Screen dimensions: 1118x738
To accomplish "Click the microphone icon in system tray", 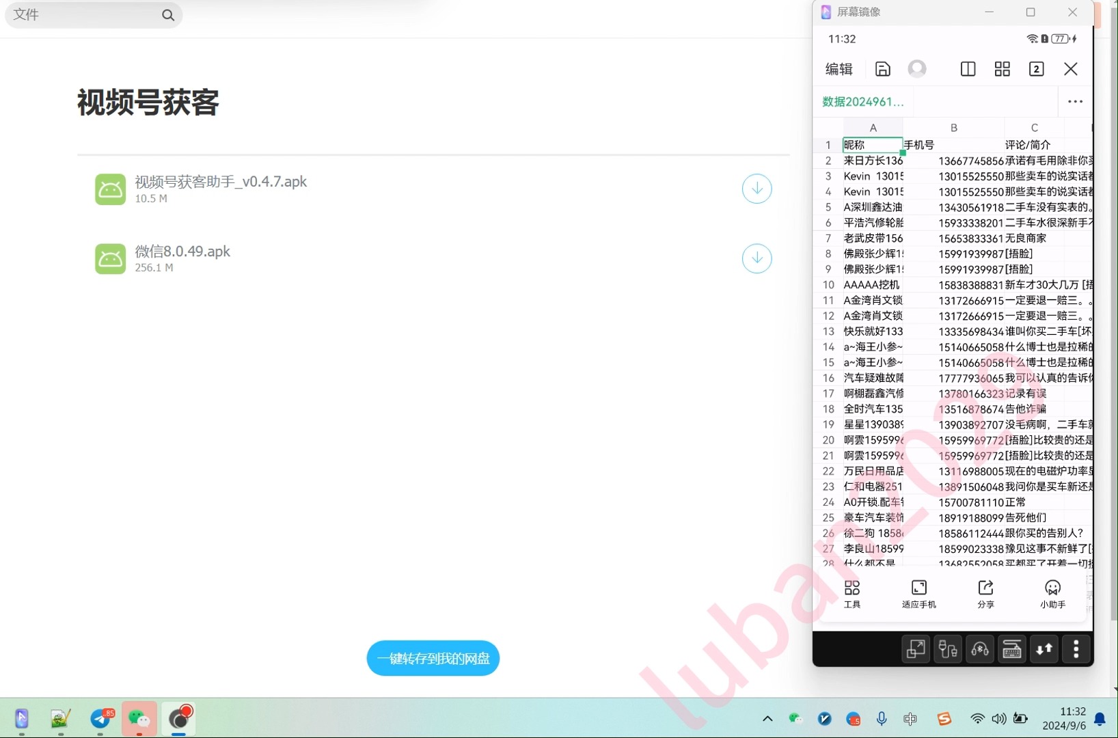I will pyautogui.click(x=882, y=718).
